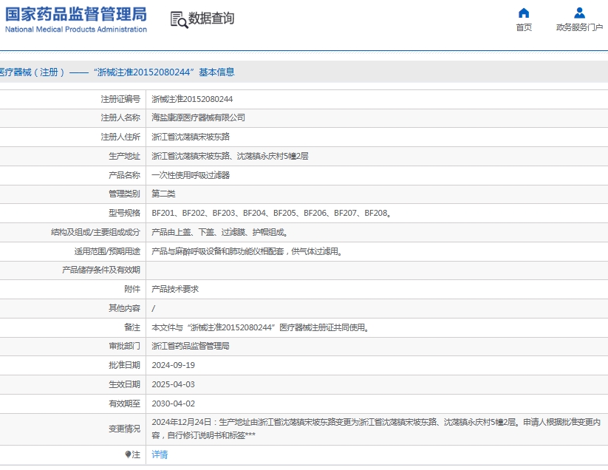Click the registrant address 浙江省沈荡镇宋坡东路
The height and width of the screenshot is (470, 608).
pyautogui.click(x=191, y=137)
